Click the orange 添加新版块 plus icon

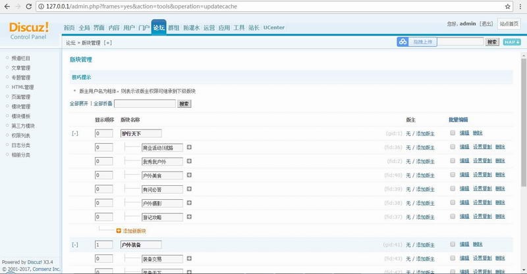[119, 231]
